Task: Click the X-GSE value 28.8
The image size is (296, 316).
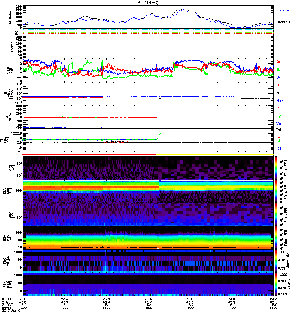Action: [23, 299]
